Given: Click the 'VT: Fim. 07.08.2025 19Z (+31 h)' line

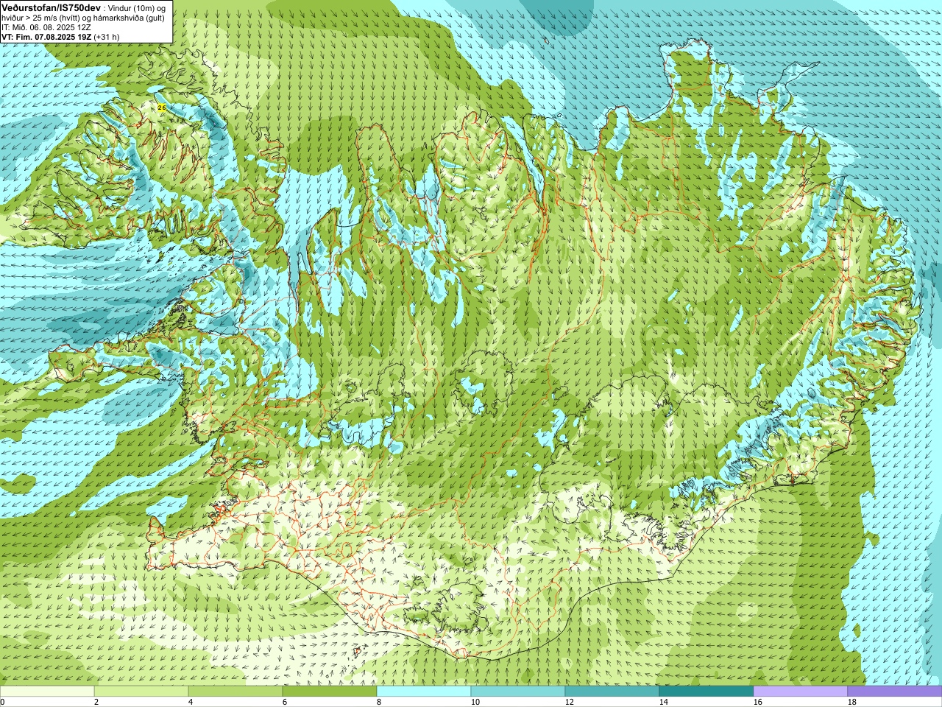Looking at the screenshot, I should point(60,36).
